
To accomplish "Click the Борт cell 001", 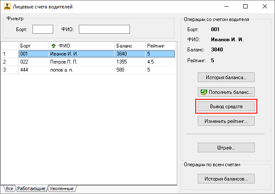I will [x=33, y=54].
